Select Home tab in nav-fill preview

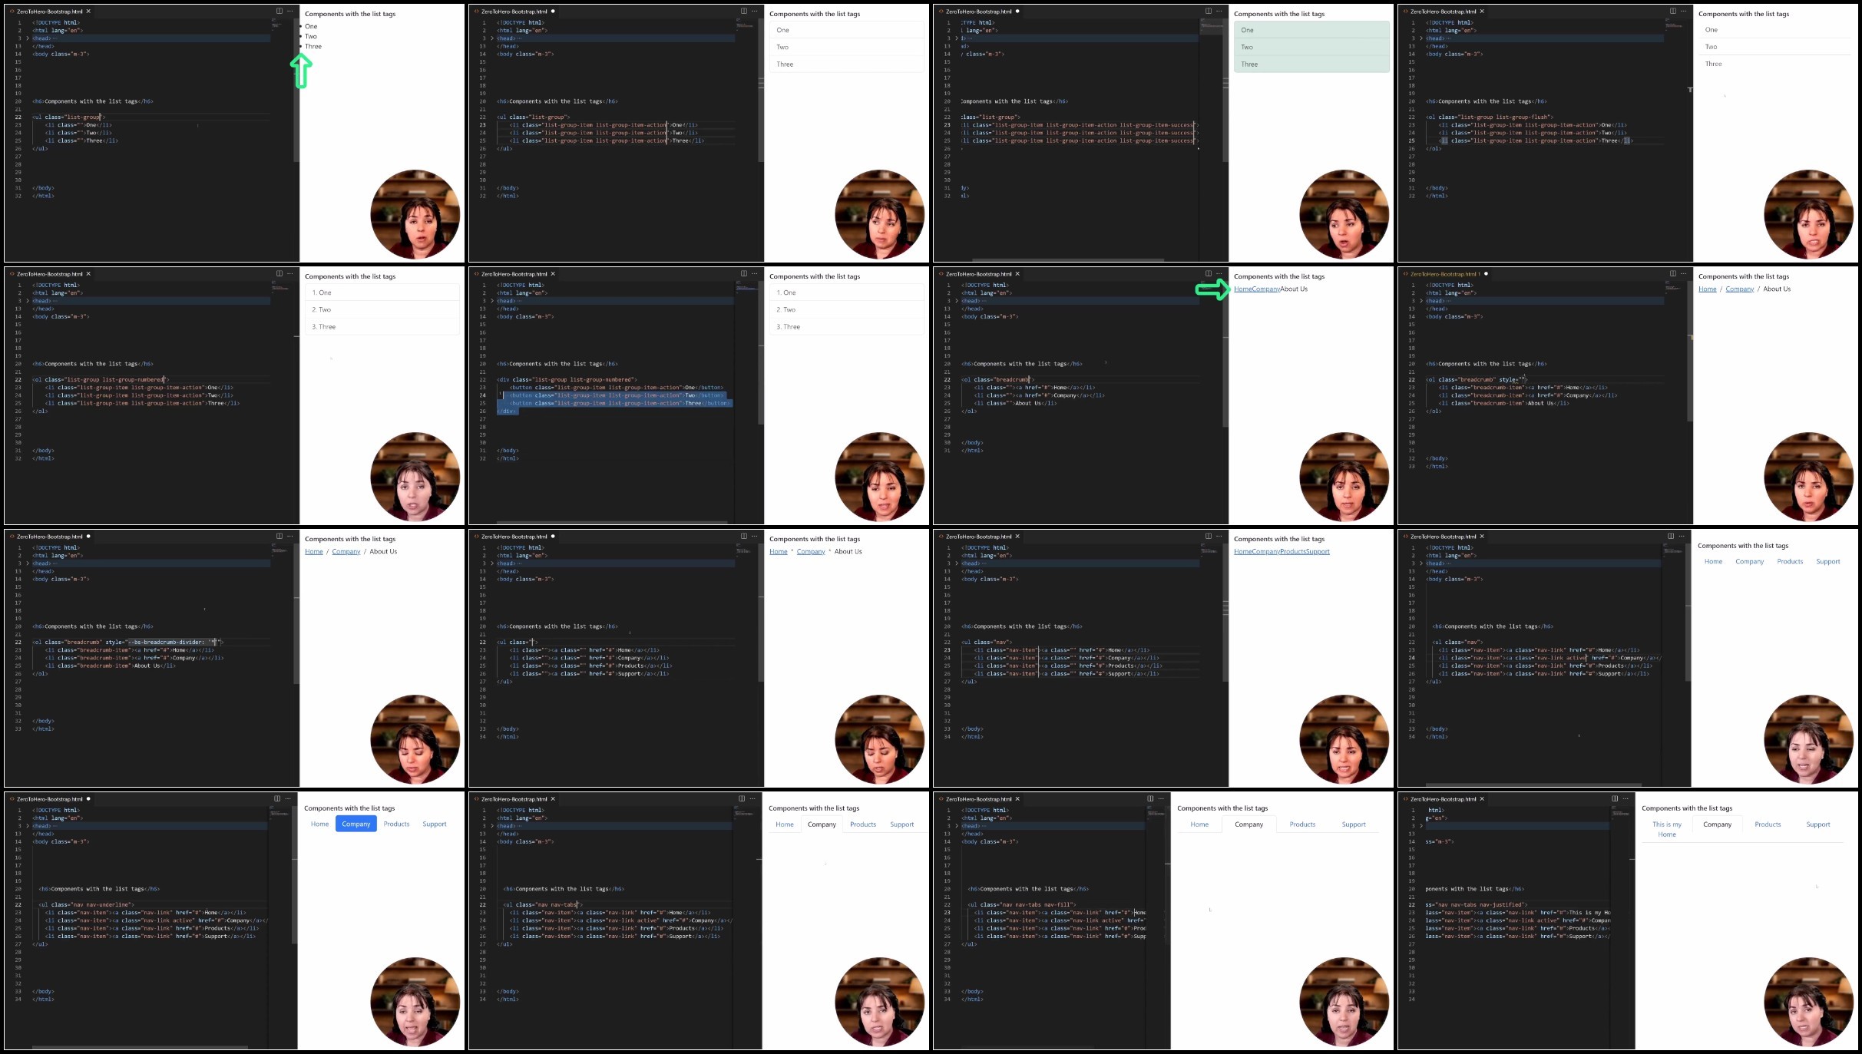click(1199, 824)
